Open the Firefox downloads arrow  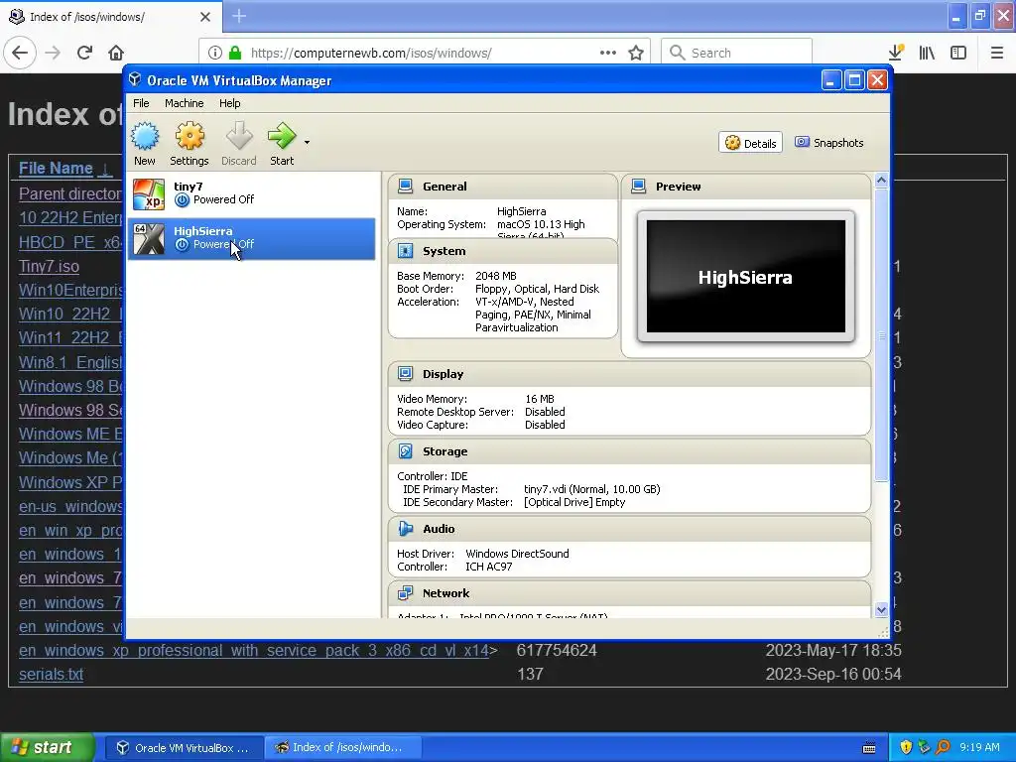pos(896,53)
